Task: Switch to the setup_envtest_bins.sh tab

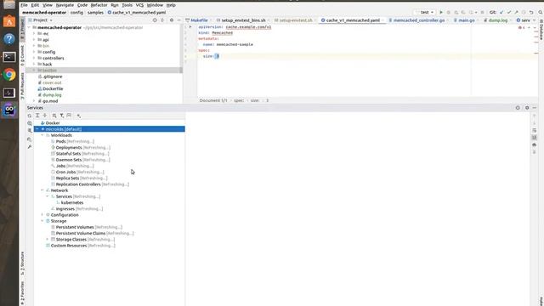Action: (x=243, y=20)
